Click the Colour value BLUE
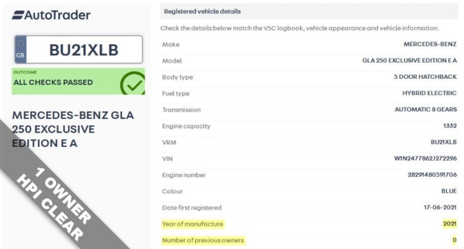 click(x=449, y=191)
